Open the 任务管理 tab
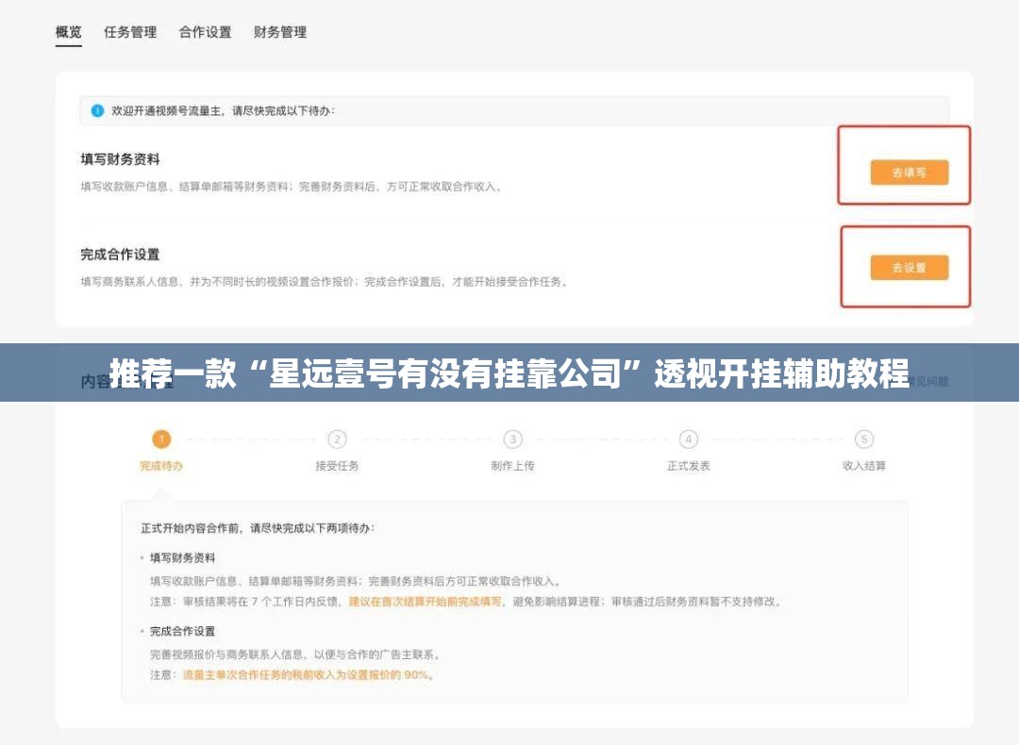Viewport: 1019px width, 745px height. pyautogui.click(x=130, y=32)
